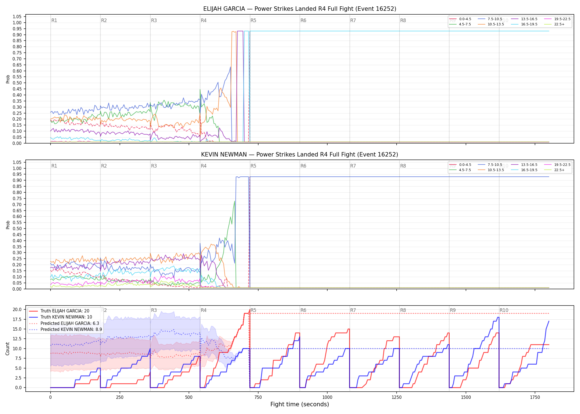This screenshot has height=414, width=580.
Task: Click Truth ELIJAH GARCIA: 20 legend entry
Action: 59,311
